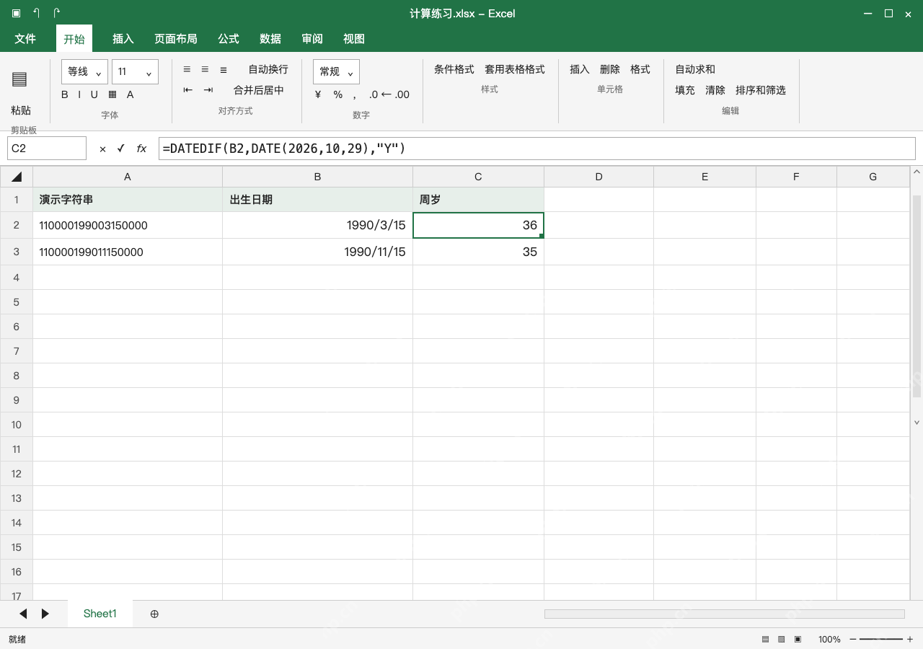Image resolution: width=923 pixels, height=649 pixels.
Task: Open the 条件格式 conditional formatting menu
Action: (454, 69)
